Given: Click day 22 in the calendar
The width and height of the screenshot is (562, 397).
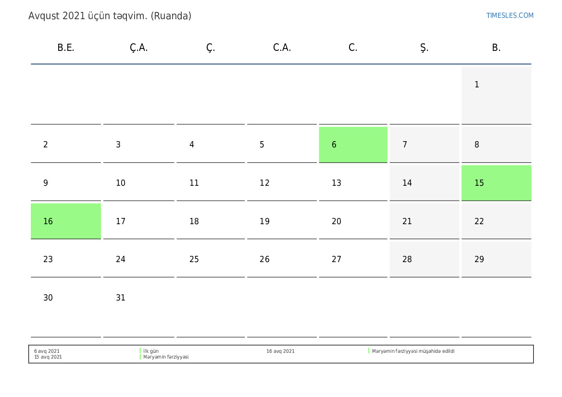Looking at the screenshot, I should point(497,221).
